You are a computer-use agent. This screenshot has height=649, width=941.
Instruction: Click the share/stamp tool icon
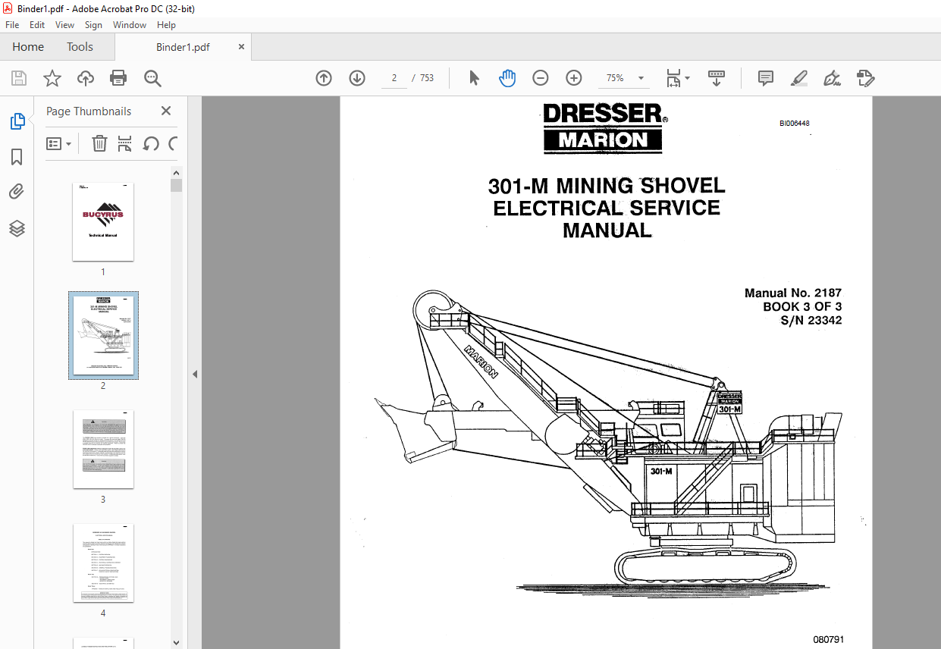click(865, 77)
